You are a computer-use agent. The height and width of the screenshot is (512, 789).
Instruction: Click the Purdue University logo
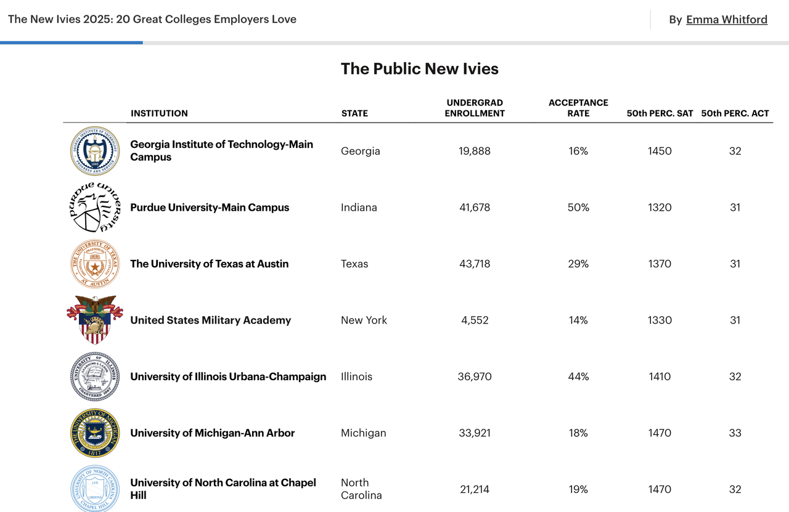coord(95,207)
